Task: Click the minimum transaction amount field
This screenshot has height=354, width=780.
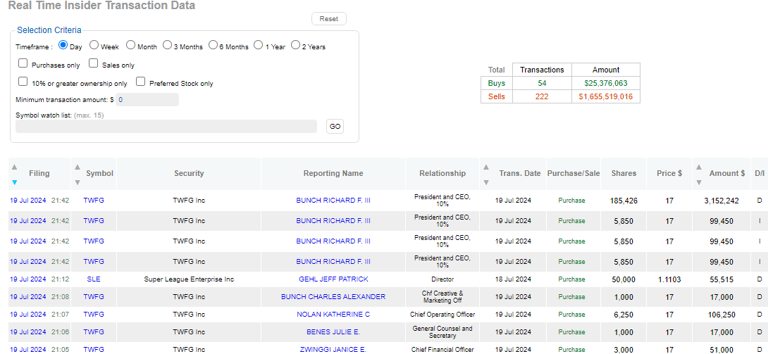Action: pyautogui.click(x=147, y=100)
